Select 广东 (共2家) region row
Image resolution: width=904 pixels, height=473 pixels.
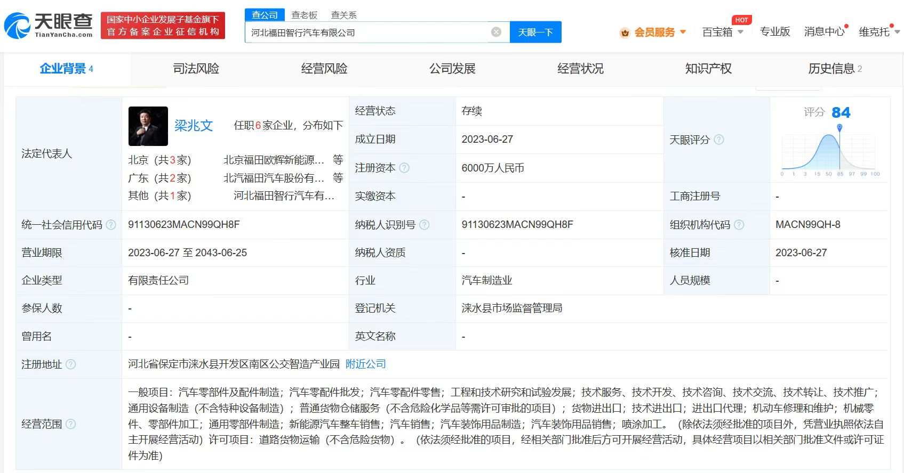click(x=159, y=178)
